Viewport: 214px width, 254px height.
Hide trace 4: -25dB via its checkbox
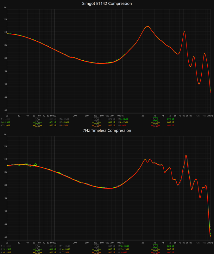[1, 122]
